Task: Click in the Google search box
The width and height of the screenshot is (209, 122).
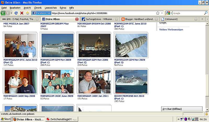Action: pos(188,13)
